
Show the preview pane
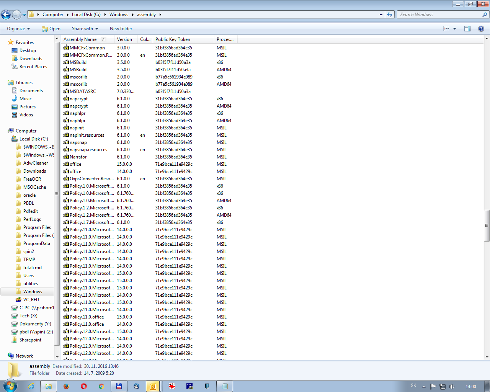tap(467, 29)
